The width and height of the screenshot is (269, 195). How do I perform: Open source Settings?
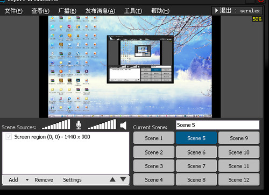pos(72,180)
